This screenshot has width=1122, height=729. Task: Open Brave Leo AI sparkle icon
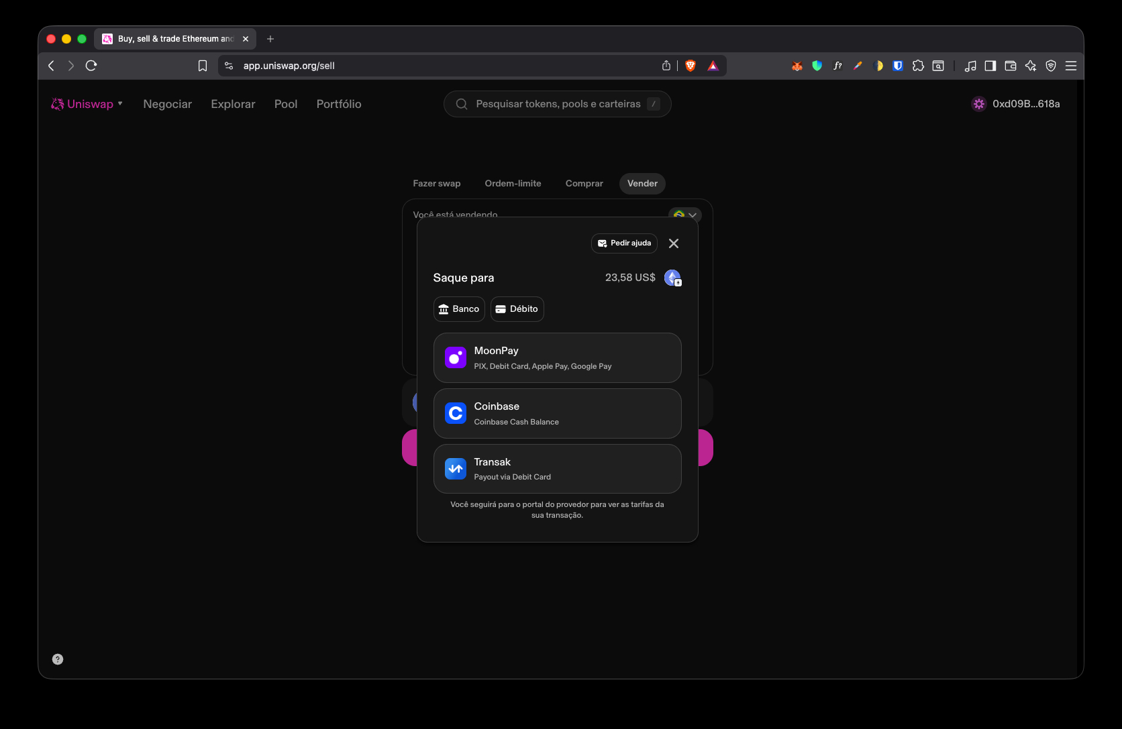pyautogui.click(x=1031, y=66)
